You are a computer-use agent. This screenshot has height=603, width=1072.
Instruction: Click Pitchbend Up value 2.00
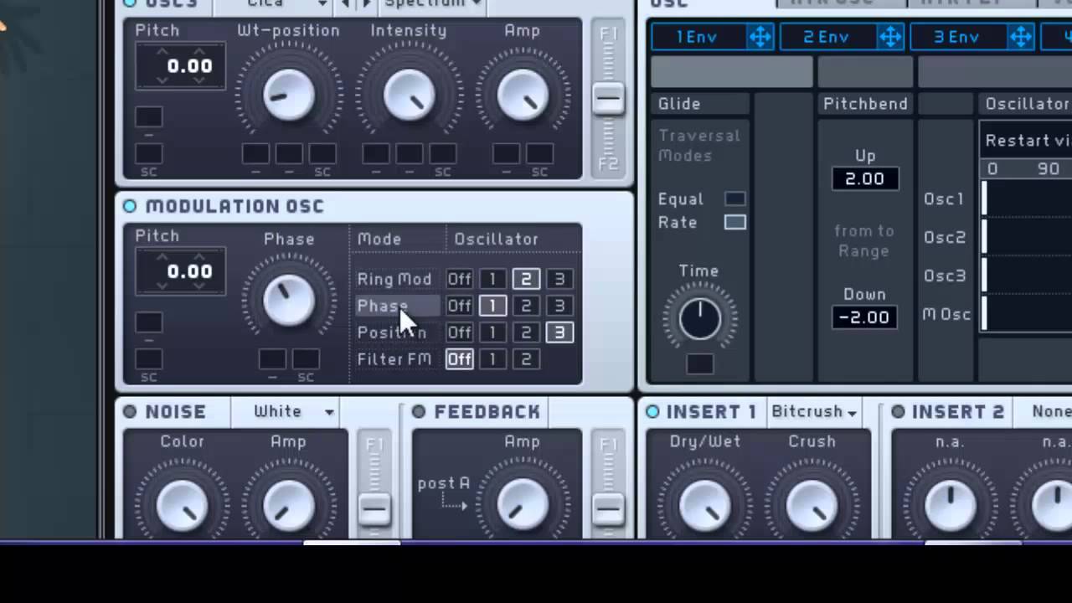(x=865, y=178)
